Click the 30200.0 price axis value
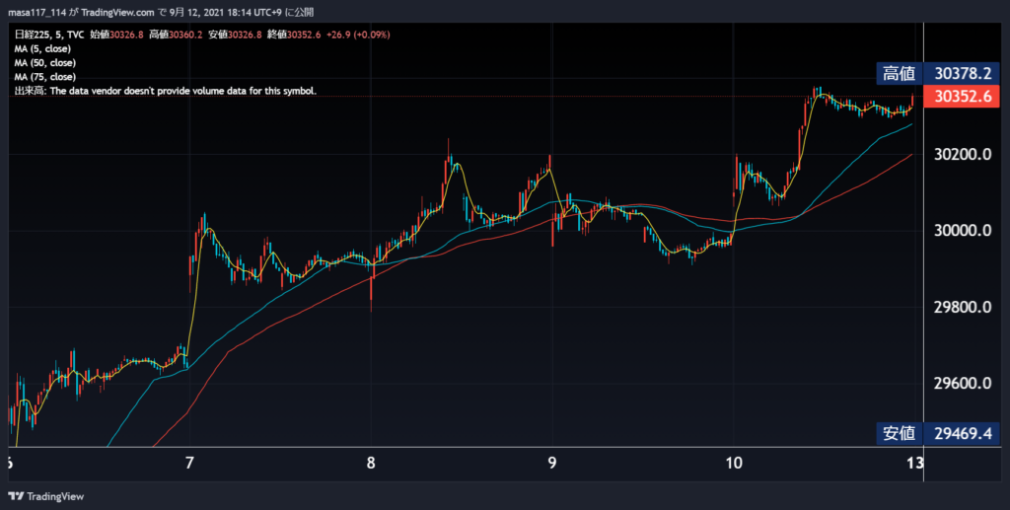The width and height of the screenshot is (1010, 510). pyautogui.click(x=963, y=155)
